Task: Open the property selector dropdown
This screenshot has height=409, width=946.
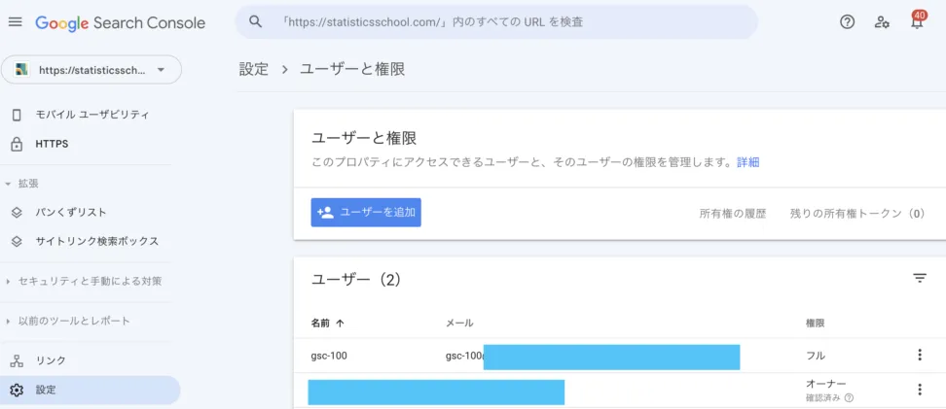Action: click(91, 70)
